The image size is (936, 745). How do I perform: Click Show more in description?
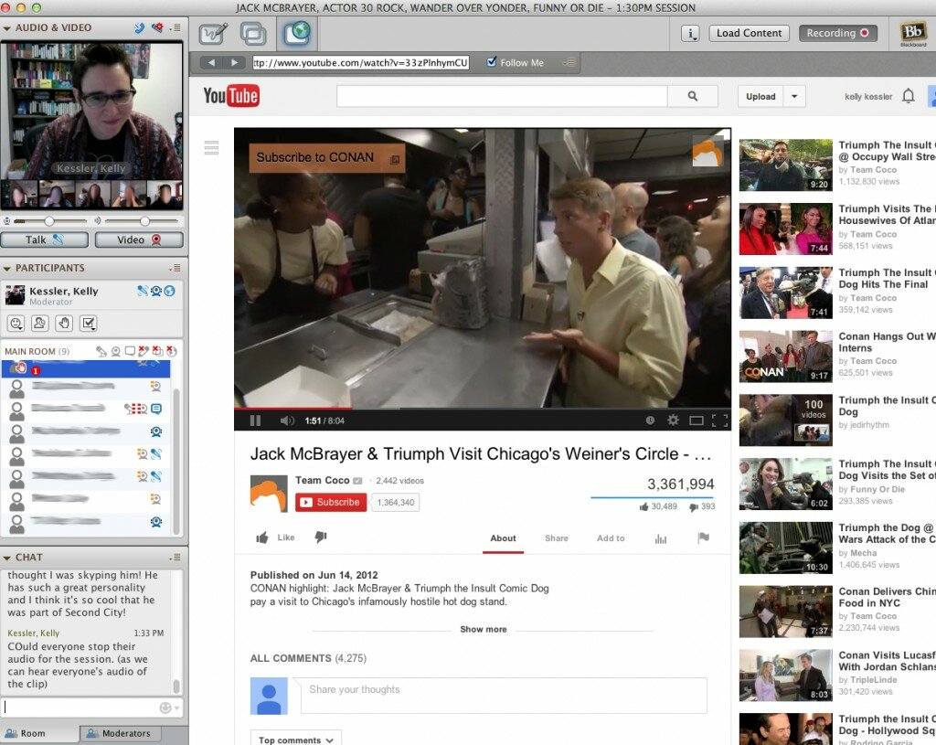484,629
